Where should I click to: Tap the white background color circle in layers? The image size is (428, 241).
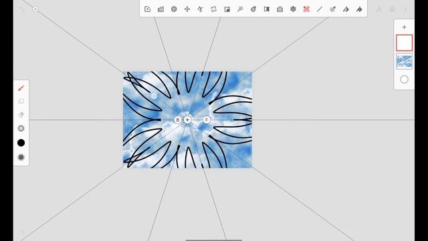[x=404, y=80]
